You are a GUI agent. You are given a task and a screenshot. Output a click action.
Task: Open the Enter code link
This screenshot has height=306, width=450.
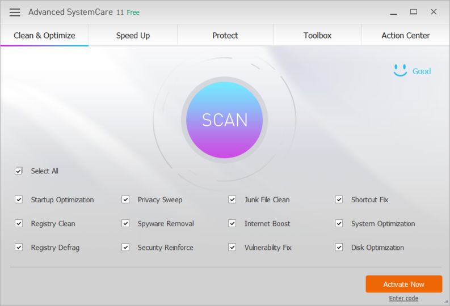(x=403, y=298)
